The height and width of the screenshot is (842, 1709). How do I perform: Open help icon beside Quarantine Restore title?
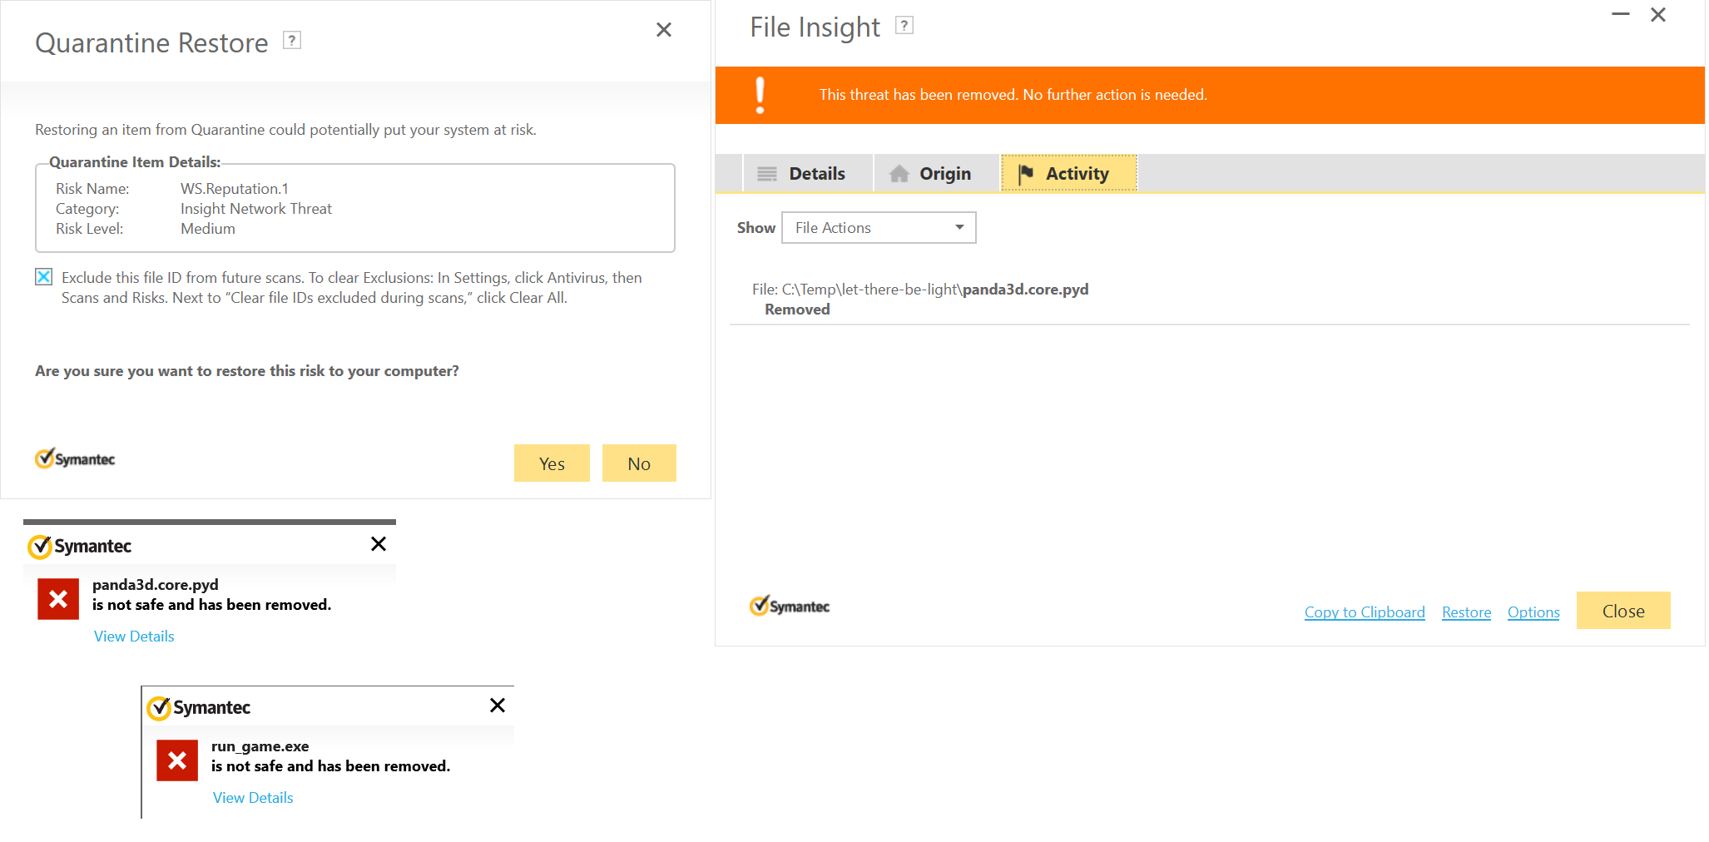(292, 40)
